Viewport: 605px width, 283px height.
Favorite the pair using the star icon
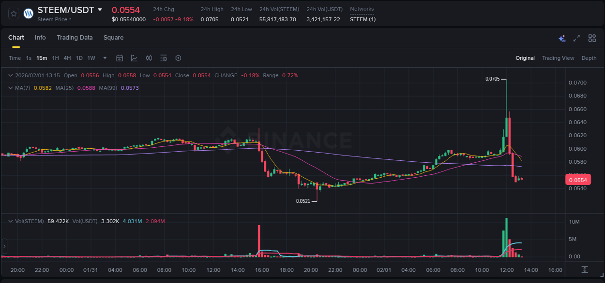(13, 14)
